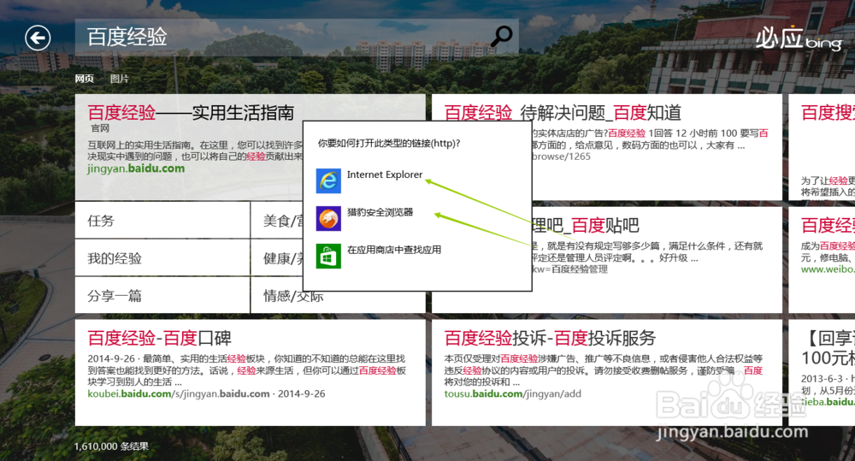This screenshot has height=461, width=855.
Task: Click the 必应 Bing logo
Action: click(x=799, y=38)
